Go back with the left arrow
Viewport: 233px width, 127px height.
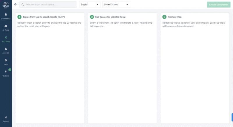pos(15,4)
